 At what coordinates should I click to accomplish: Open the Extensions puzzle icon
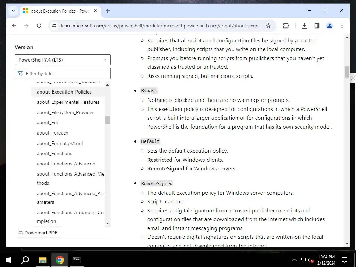point(286,26)
